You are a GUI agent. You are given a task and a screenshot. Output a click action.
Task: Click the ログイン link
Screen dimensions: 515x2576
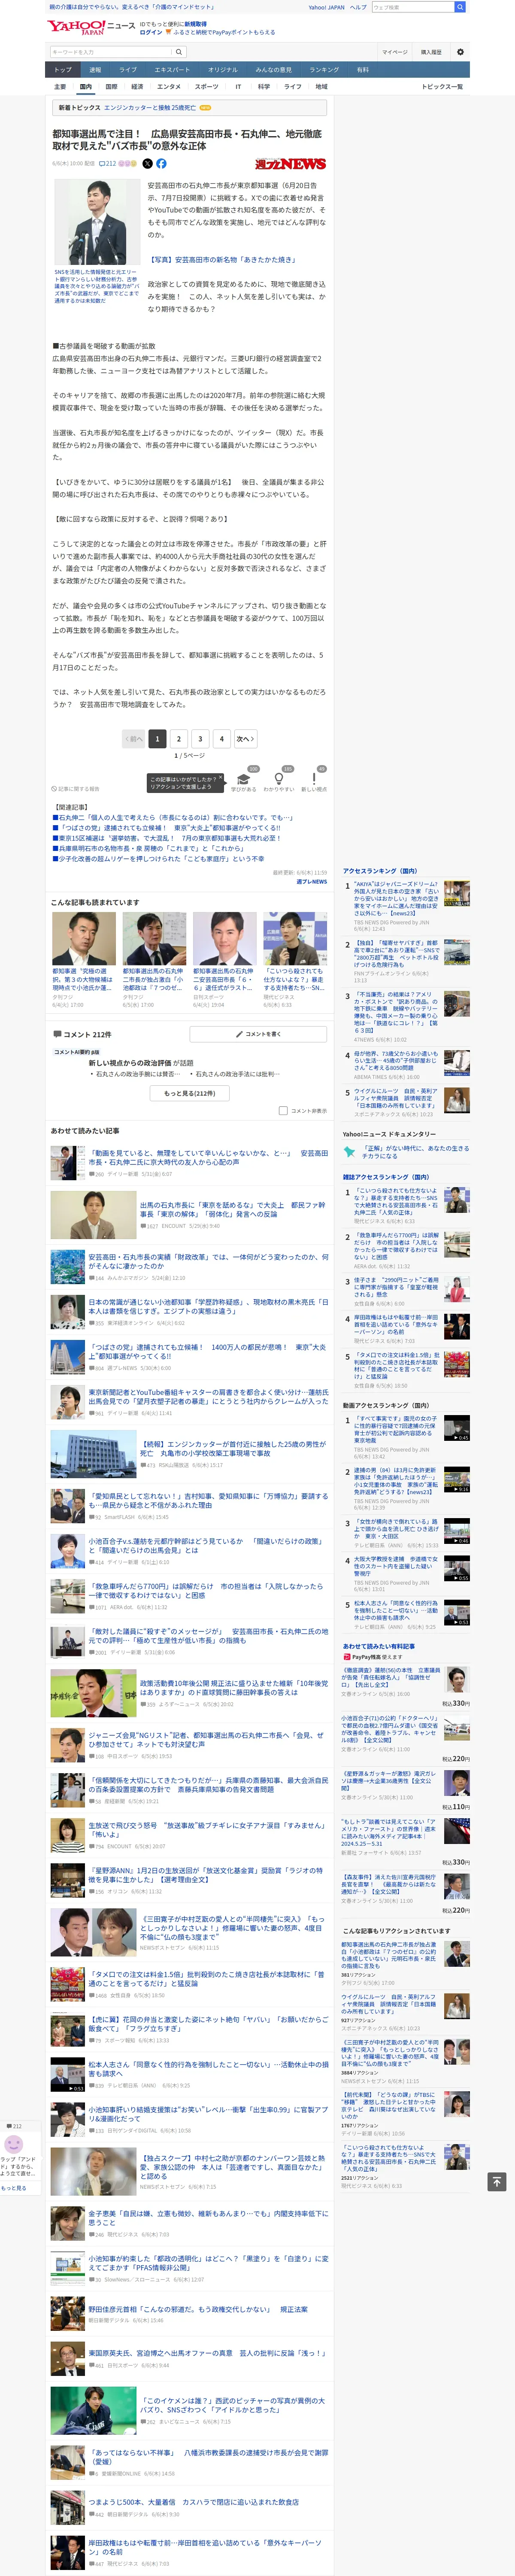click(151, 32)
